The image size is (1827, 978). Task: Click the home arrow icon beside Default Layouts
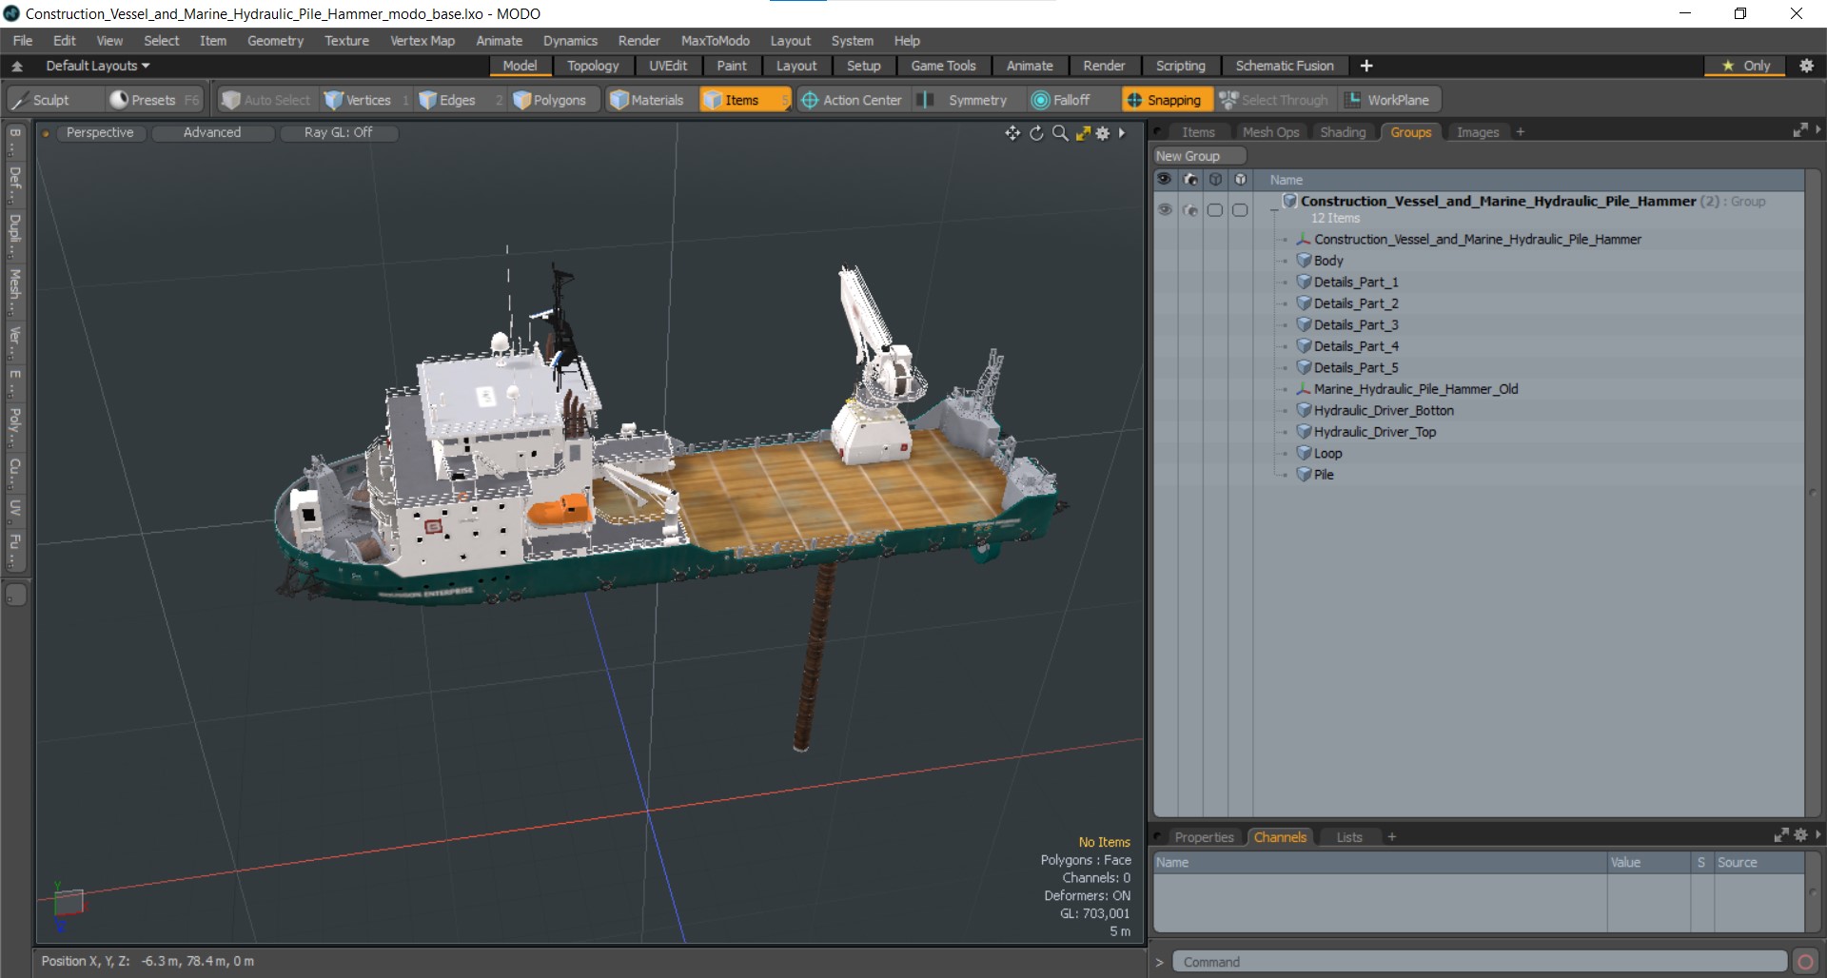click(17, 66)
